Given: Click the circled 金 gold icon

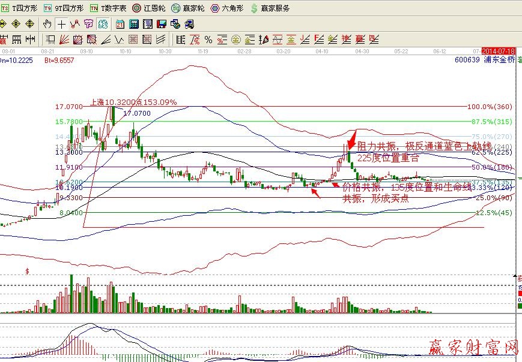Looking at the screenshot, I should pyautogui.click(x=235, y=40).
